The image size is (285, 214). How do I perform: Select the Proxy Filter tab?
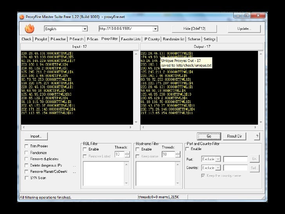pos(110,38)
